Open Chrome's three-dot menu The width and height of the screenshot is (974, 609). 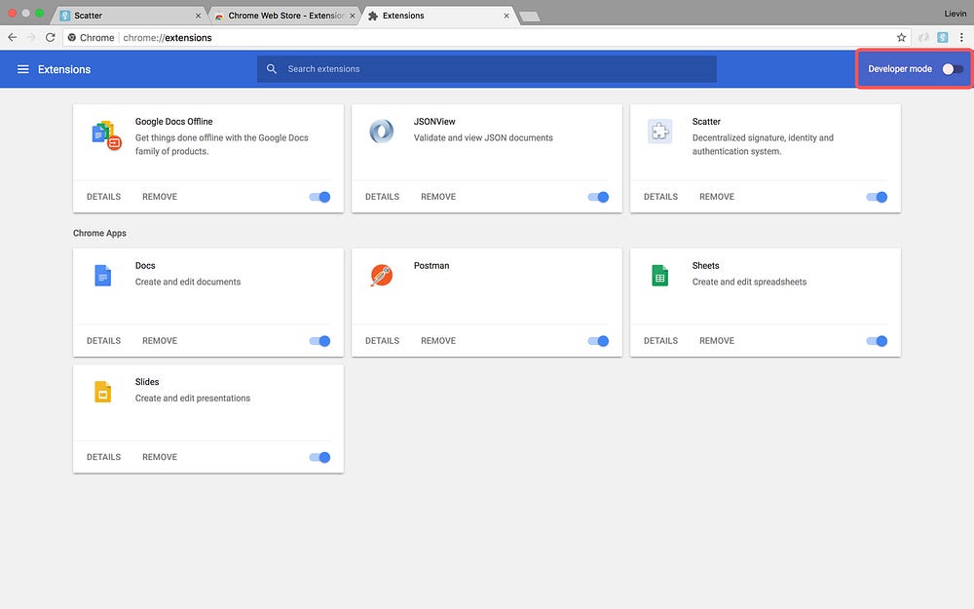point(961,37)
